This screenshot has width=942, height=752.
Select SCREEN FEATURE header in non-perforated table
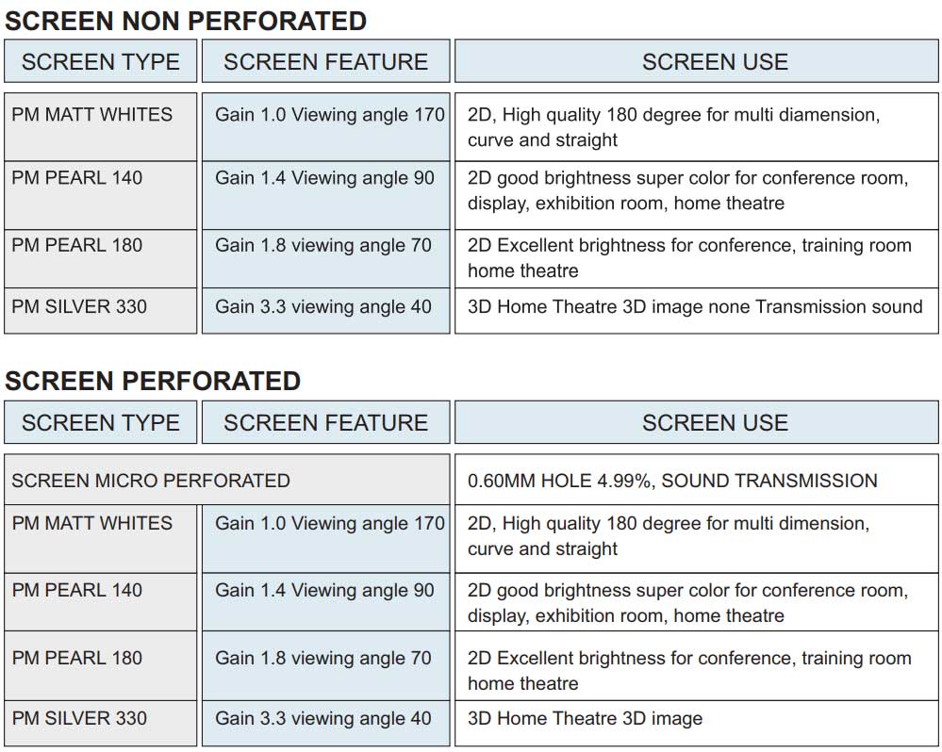(x=325, y=62)
